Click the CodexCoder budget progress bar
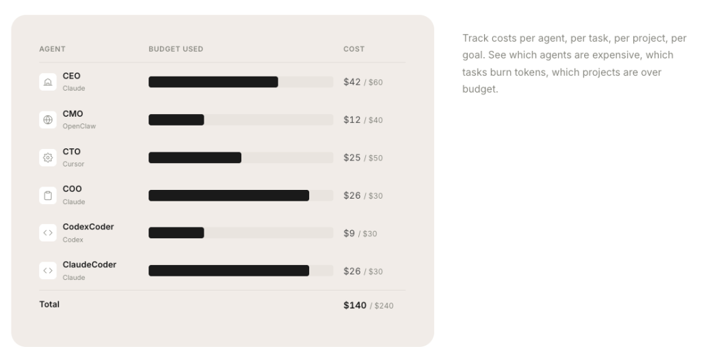This screenshot has height=355, width=726. pos(240,233)
